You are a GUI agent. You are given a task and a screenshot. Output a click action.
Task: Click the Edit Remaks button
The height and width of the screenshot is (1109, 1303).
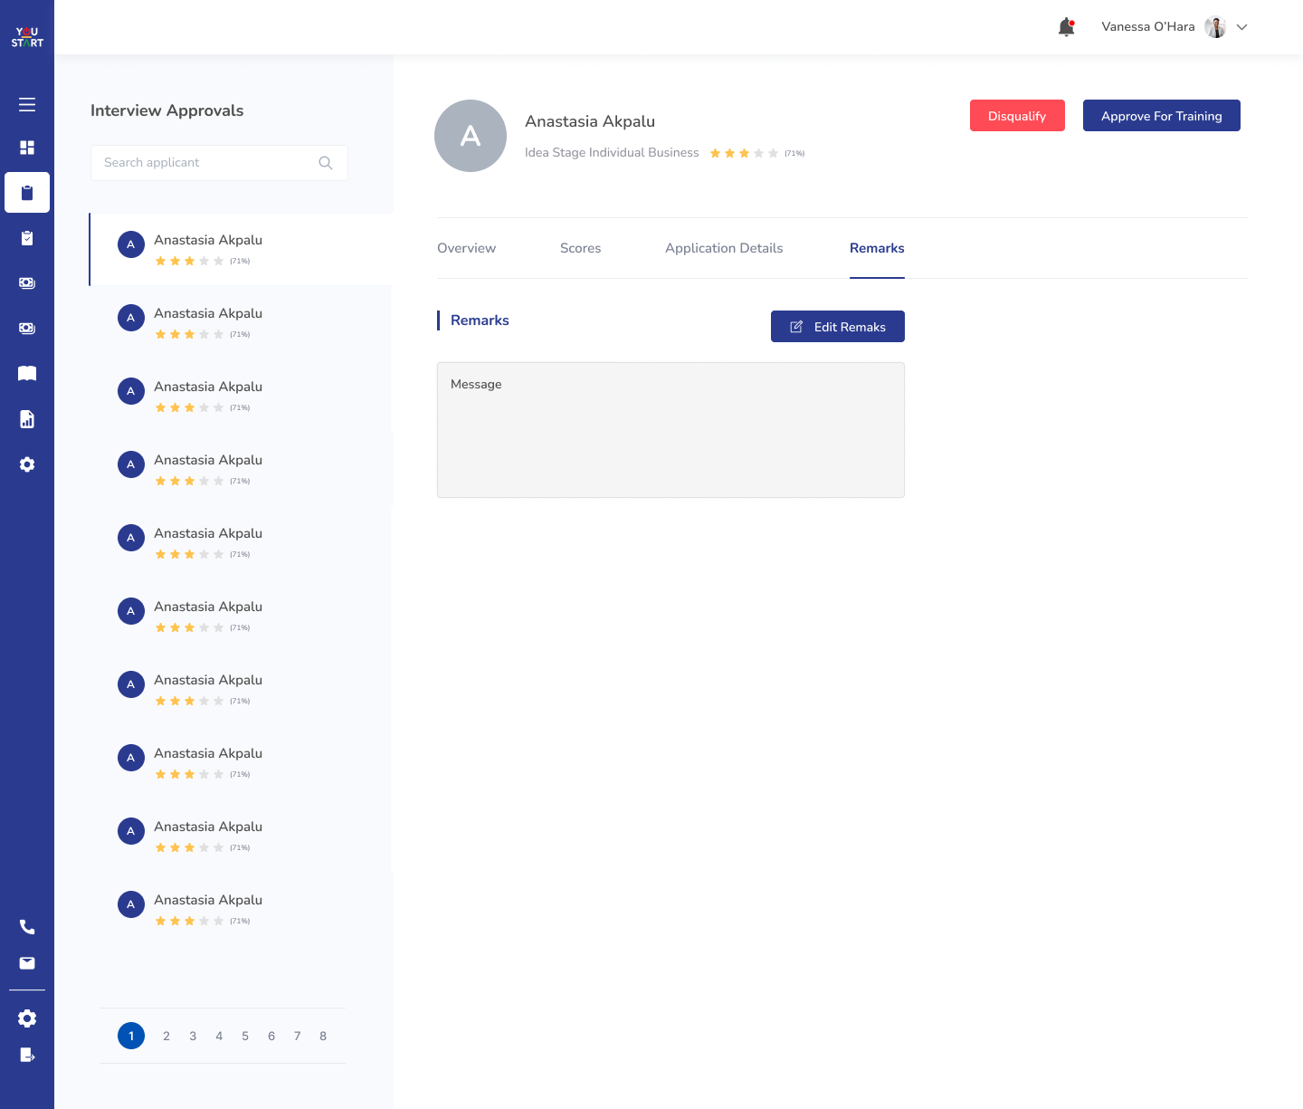pyautogui.click(x=837, y=327)
